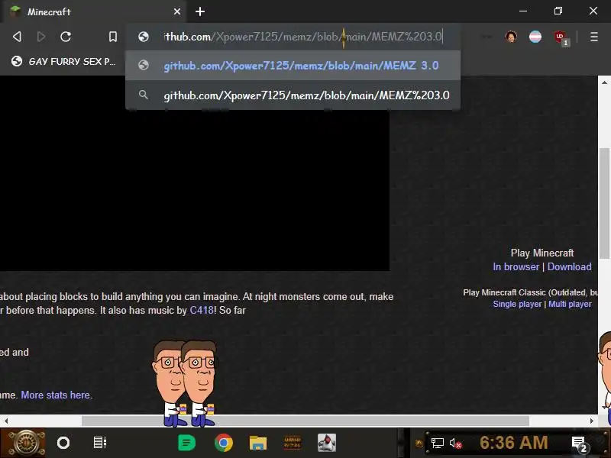Choose the highlighted github.com MEMZ 3.0 suggestion

293,66
